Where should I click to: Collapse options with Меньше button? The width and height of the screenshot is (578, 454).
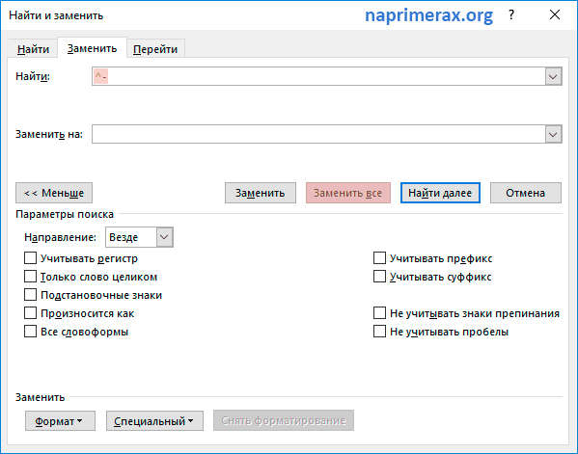tap(54, 193)
